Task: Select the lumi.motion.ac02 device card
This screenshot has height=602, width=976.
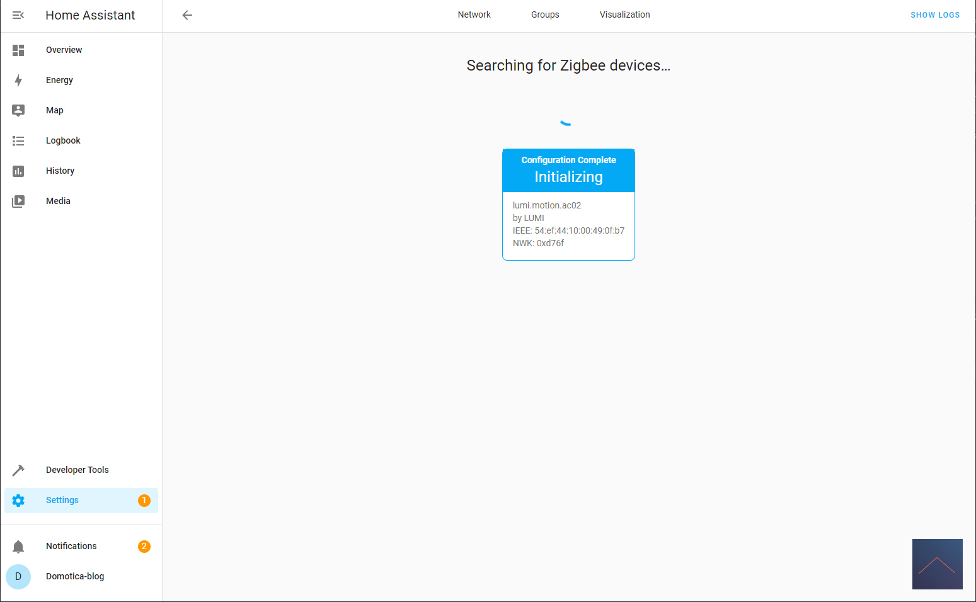Action: [568, 204]
